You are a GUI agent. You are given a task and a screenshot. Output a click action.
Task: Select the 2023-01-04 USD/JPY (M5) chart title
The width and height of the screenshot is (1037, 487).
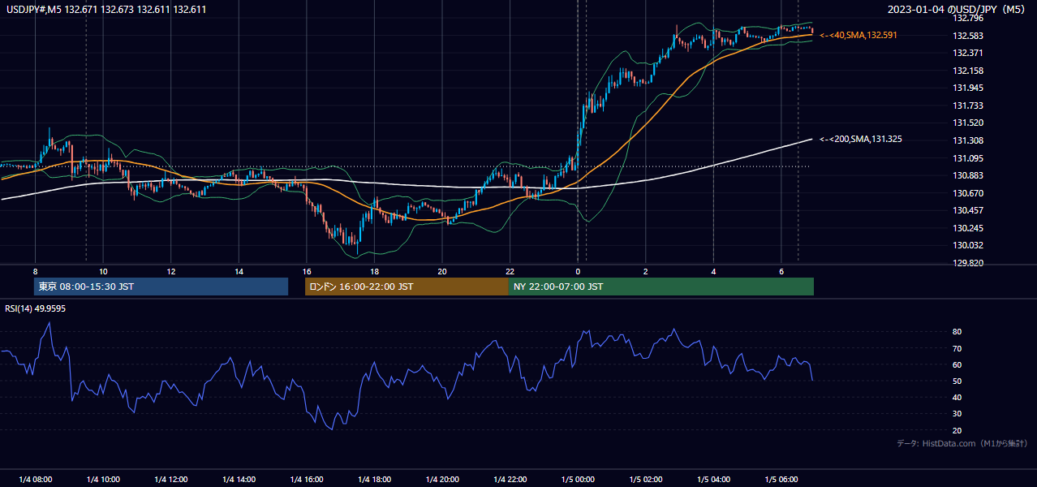tap(957, 10)
